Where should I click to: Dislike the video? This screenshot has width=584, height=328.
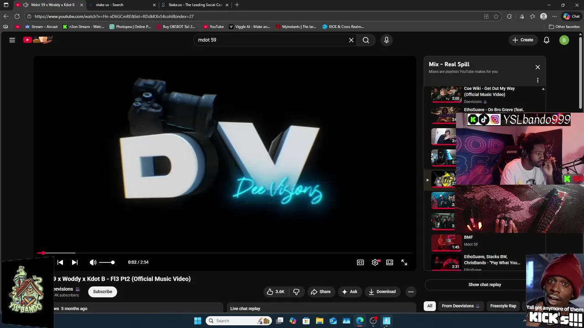tap(296, 292)
